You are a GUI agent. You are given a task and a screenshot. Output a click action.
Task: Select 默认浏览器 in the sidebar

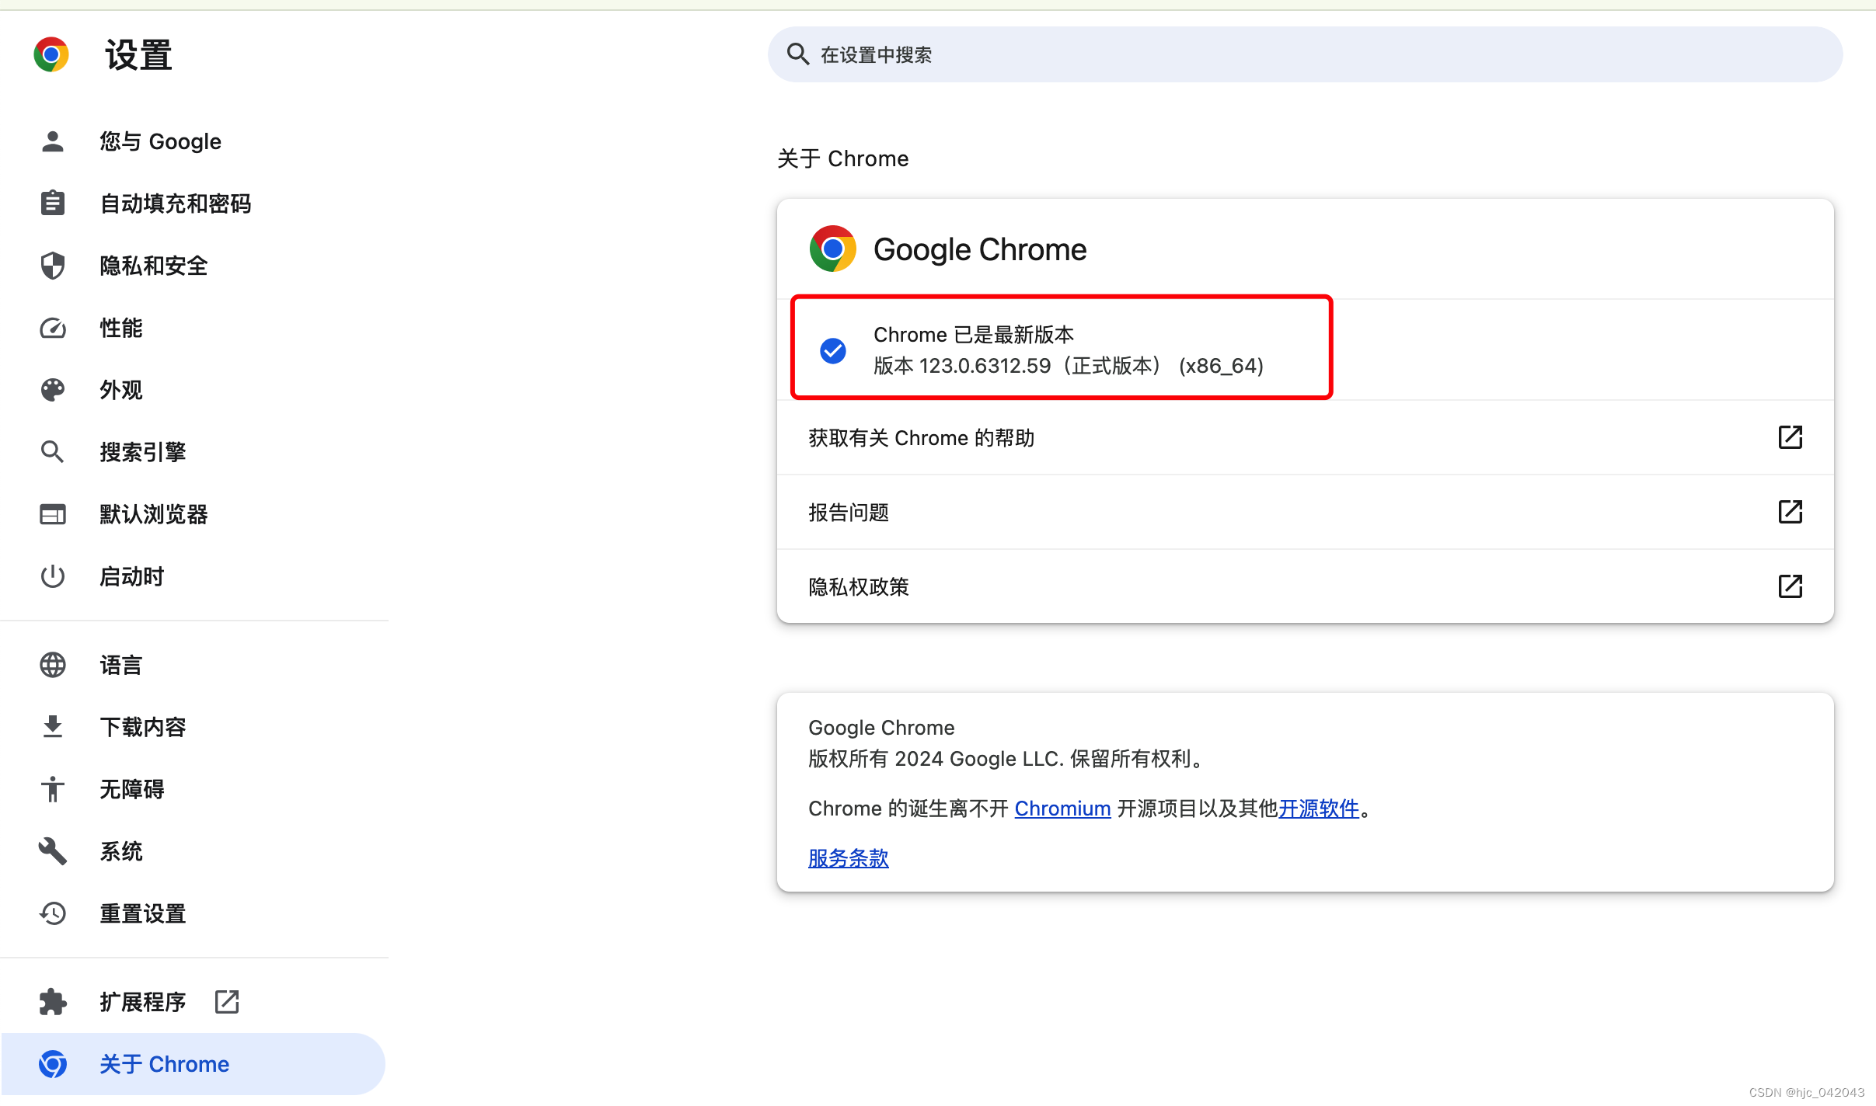(153, 514)
